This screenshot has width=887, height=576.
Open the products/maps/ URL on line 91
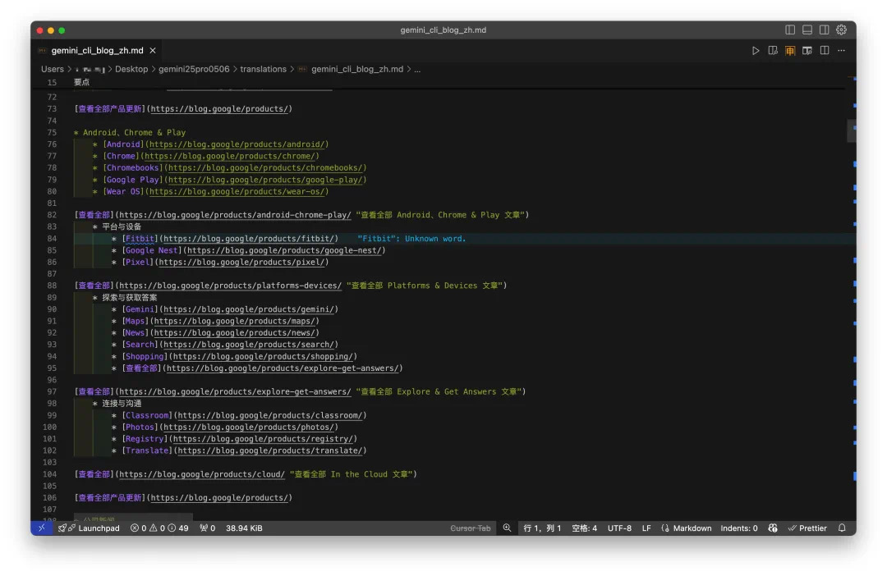(234, 321)
